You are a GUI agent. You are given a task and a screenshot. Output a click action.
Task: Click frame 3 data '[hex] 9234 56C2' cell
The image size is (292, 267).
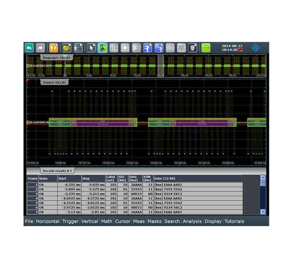(198, 194)
